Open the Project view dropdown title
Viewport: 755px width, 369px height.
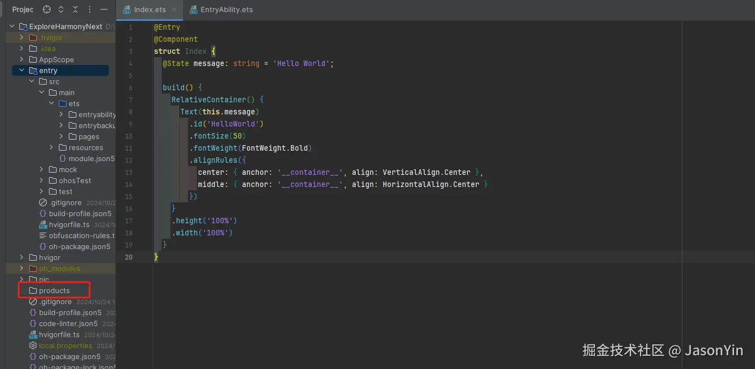click(23, 9)
